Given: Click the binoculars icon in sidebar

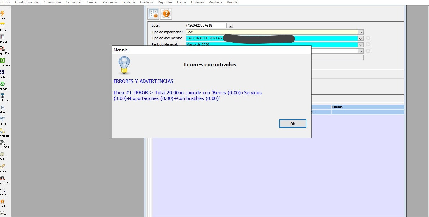Looking at the screenshot, I should (3, 178).
